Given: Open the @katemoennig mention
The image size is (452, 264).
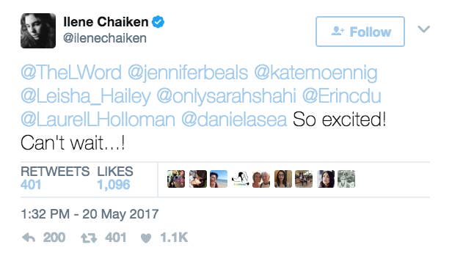Looking at the screenshot, I should pos(316,73).
